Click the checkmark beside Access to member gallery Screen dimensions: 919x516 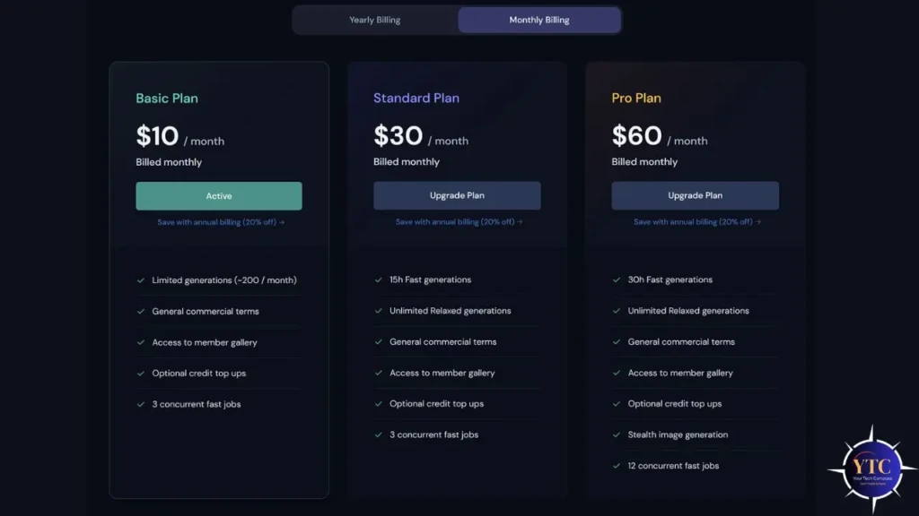coord(139,342)
